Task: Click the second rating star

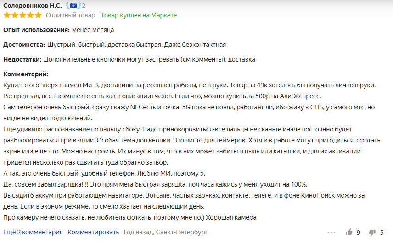Action: click(15, 15)
